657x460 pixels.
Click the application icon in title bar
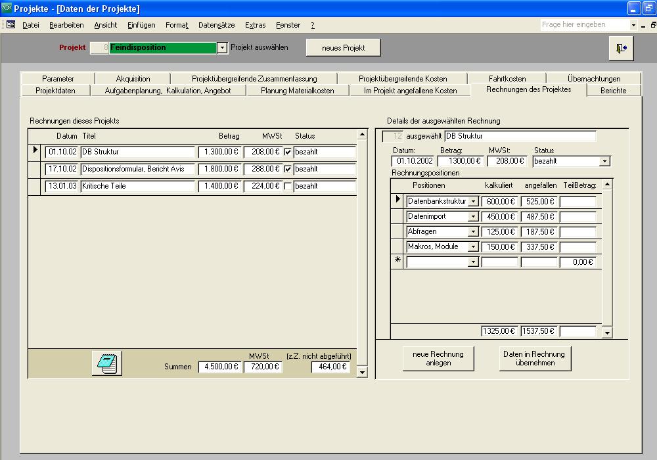(x=7, y=7)
